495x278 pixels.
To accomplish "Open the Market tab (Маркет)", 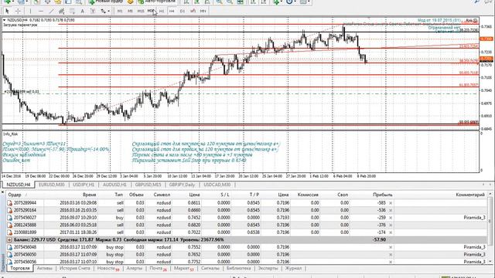I will click(x=183, y=268).
